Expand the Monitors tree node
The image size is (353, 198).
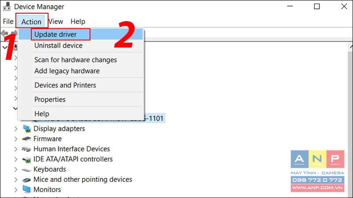point(16,190)
